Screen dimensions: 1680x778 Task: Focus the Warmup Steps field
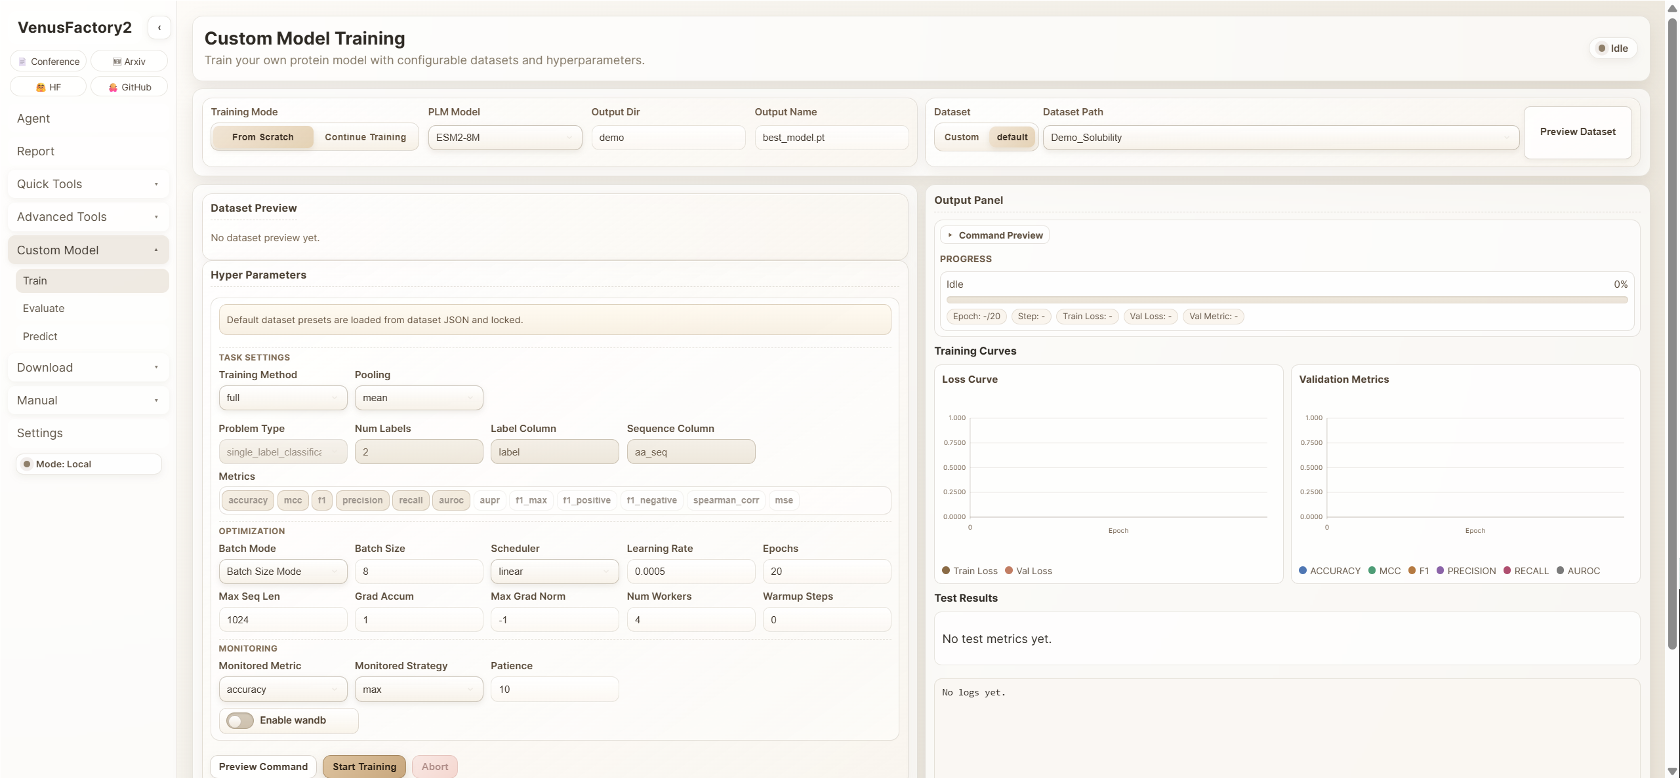(x=827, y=619)
